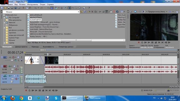Switch to Видеоэффекты tab
This screenshot has width=180, height=101.
[48, 47]
